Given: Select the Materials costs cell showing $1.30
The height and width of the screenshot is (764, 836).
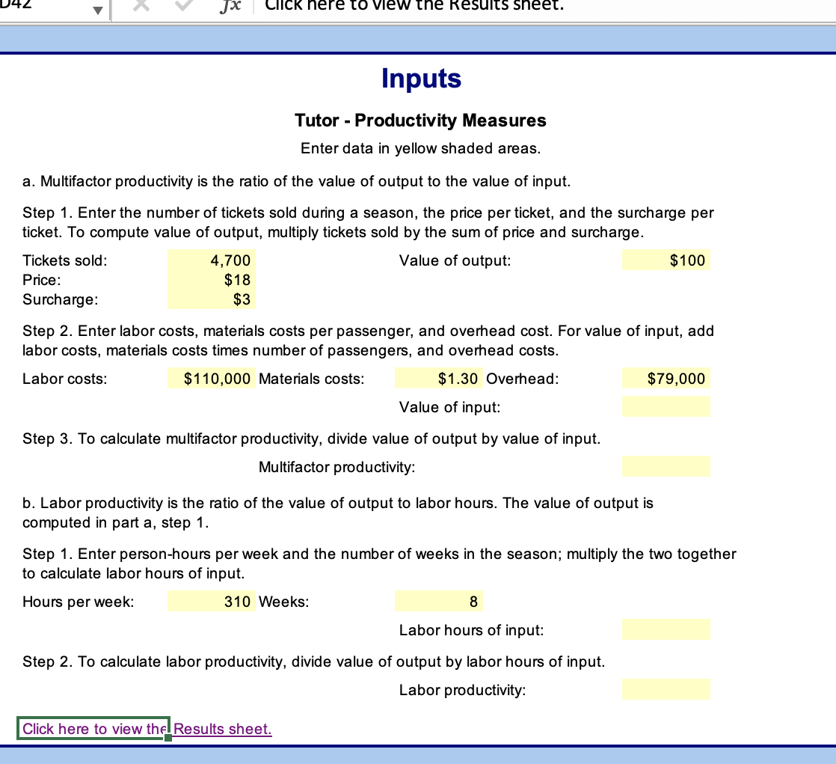Looking at the screenshot, I should tap(437, 378).
